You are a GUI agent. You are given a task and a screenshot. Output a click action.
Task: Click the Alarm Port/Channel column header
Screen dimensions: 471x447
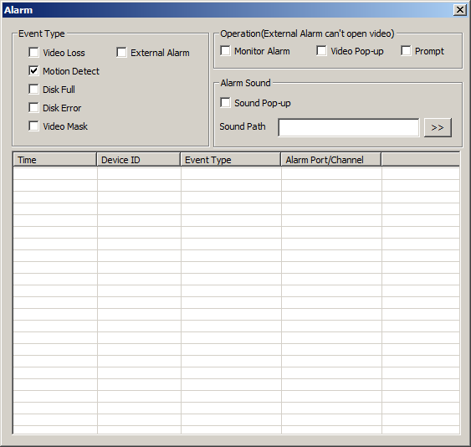click(x=331, y=160)
